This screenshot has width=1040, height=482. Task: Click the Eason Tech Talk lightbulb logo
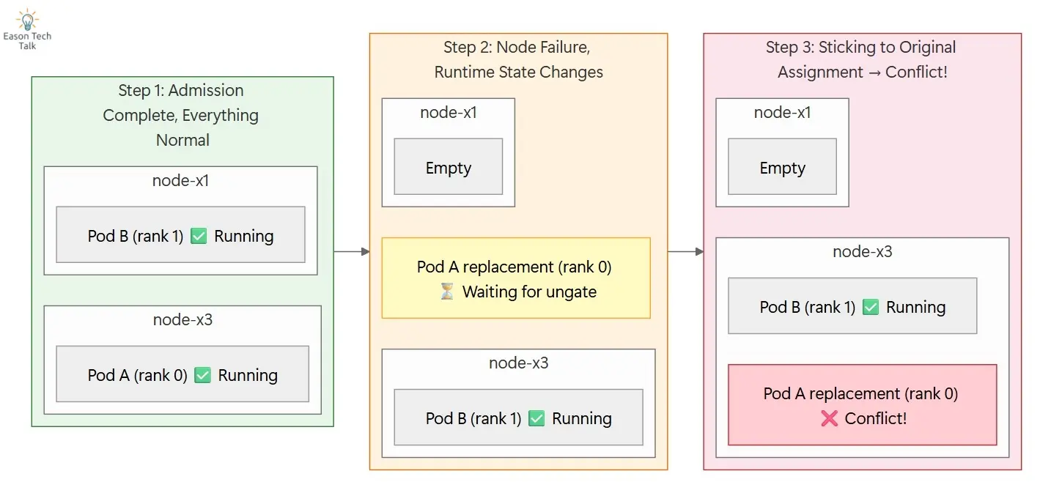[28, 20]
